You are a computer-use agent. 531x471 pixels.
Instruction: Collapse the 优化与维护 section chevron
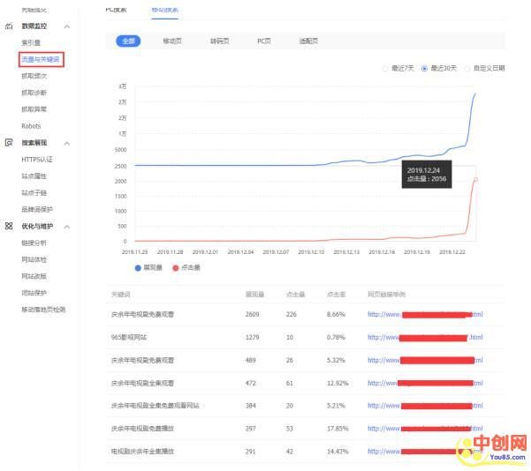(x=67, y=227)
